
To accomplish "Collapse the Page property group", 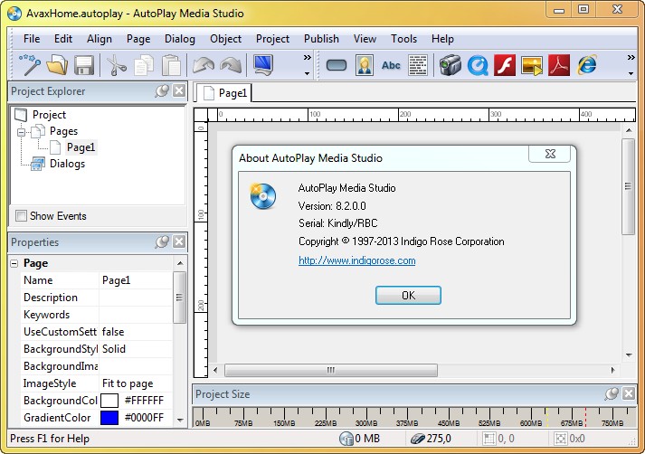I will (14, 263).
